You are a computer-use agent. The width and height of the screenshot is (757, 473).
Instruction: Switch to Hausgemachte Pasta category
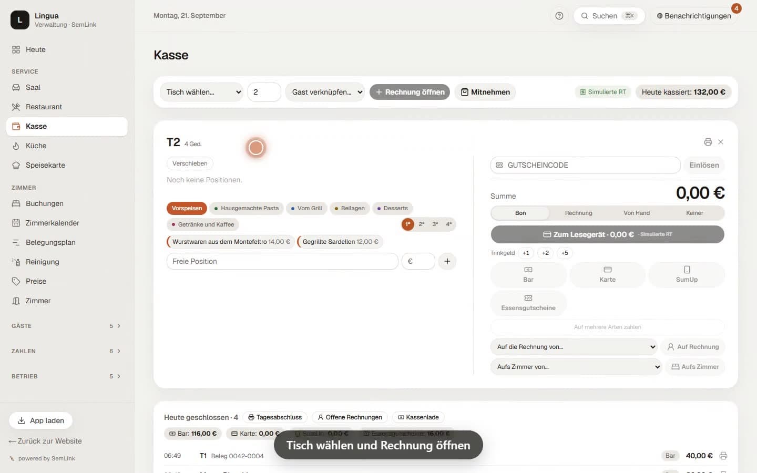pyautogui.click(x=247, y=208)
